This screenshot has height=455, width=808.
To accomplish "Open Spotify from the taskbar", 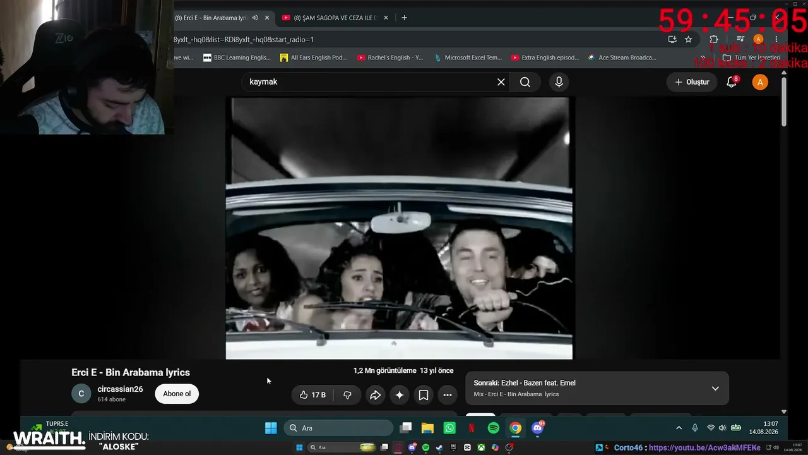I will (494, 428).
